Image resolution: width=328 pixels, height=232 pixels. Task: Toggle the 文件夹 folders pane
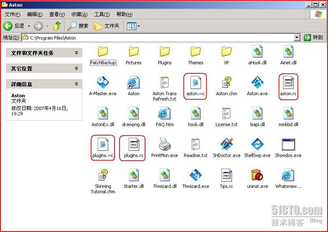click(x=106, y=26)
